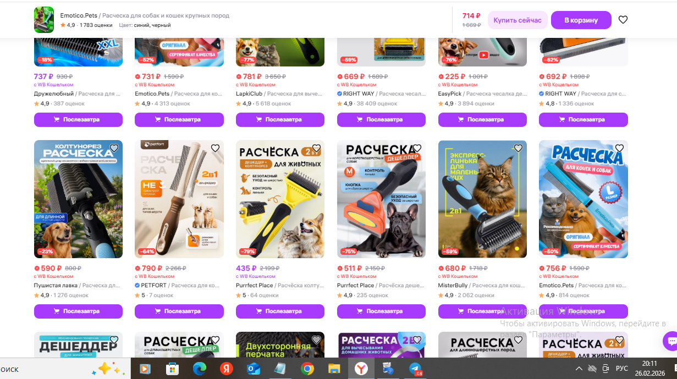This screenshot has height=379, width=677.
Task: Open Google Chrome in the taskbar
Action: [307, 369]
